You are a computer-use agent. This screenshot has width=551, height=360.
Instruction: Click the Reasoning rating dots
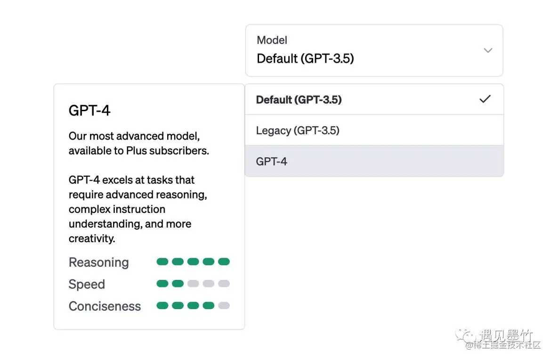coord(193,262)
